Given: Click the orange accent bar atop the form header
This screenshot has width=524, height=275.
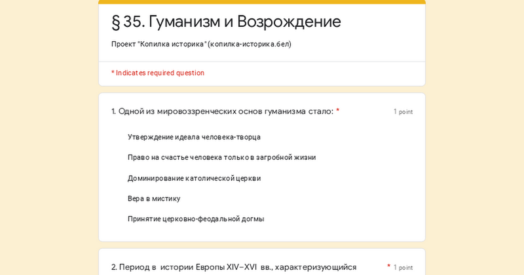Looking at the screenshot, I should click(262, 2).
